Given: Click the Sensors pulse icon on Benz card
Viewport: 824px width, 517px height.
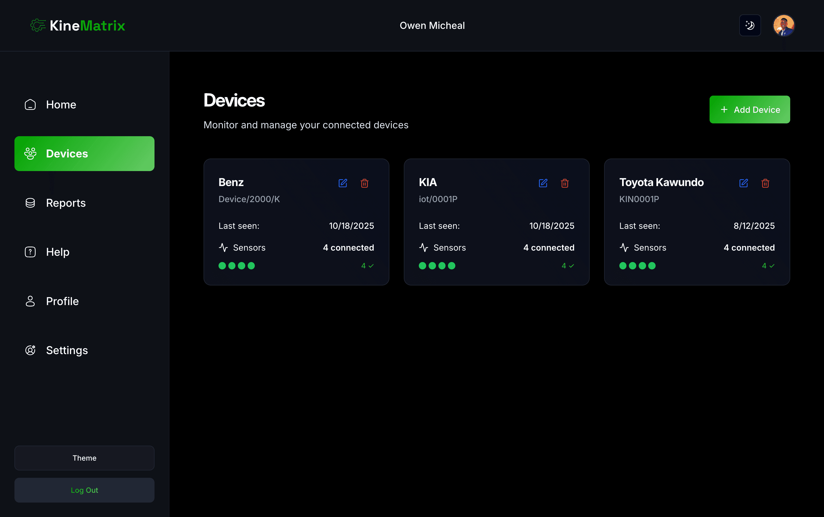Looking at the screenshot, I should (x=223, y=248).
